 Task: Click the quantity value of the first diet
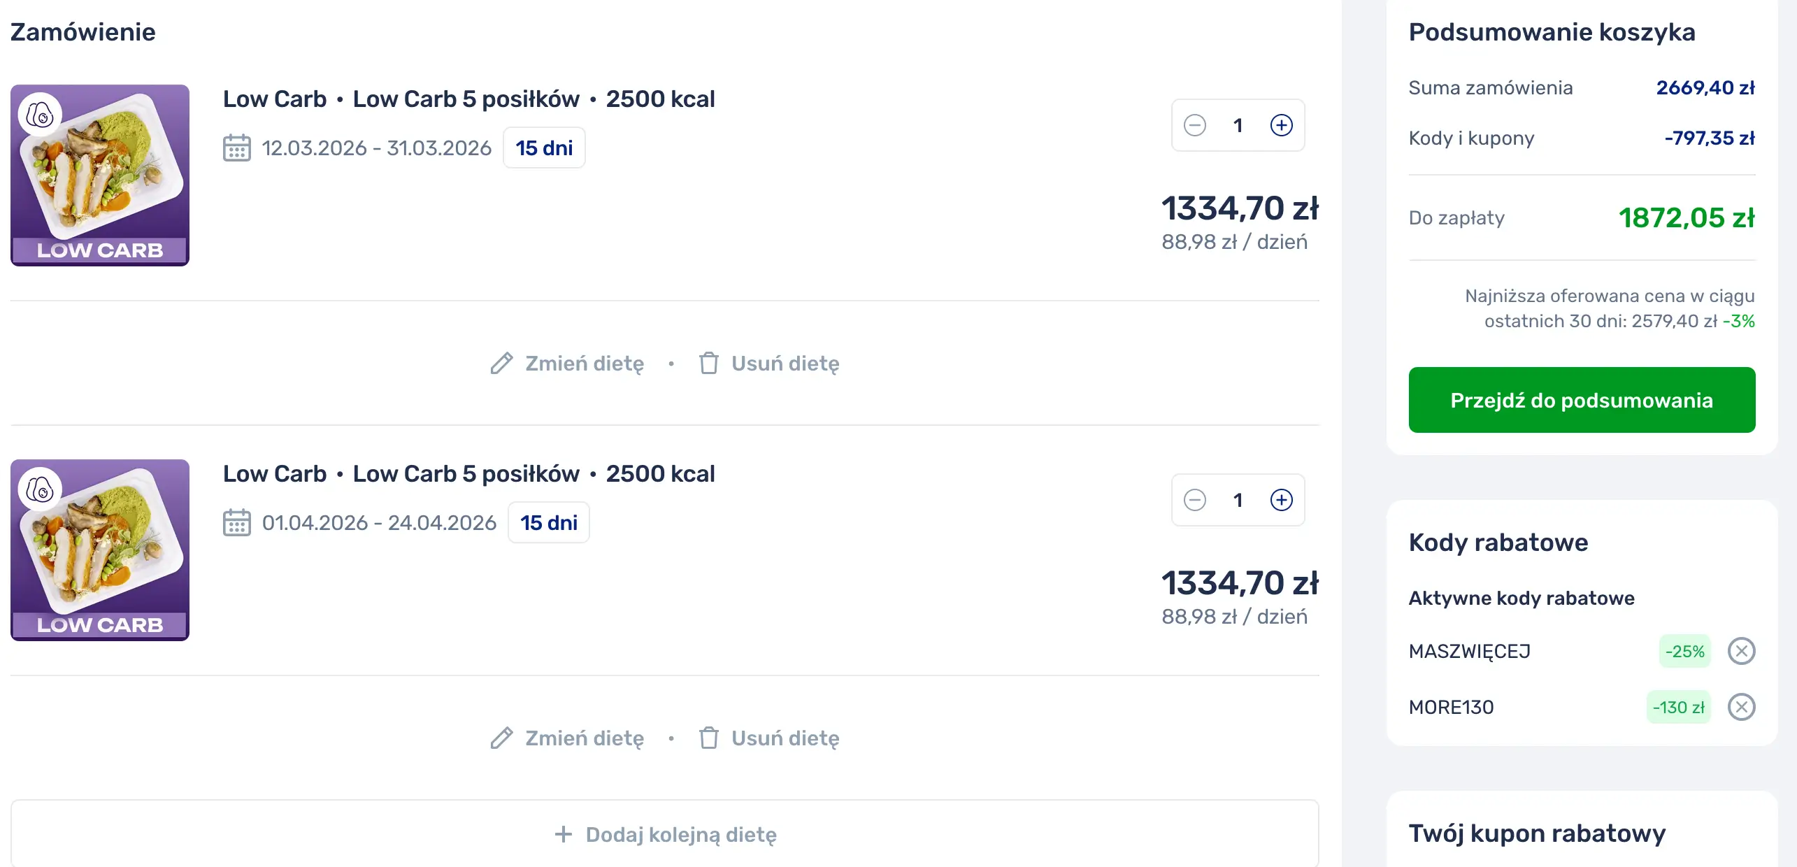pos(1238,126)
